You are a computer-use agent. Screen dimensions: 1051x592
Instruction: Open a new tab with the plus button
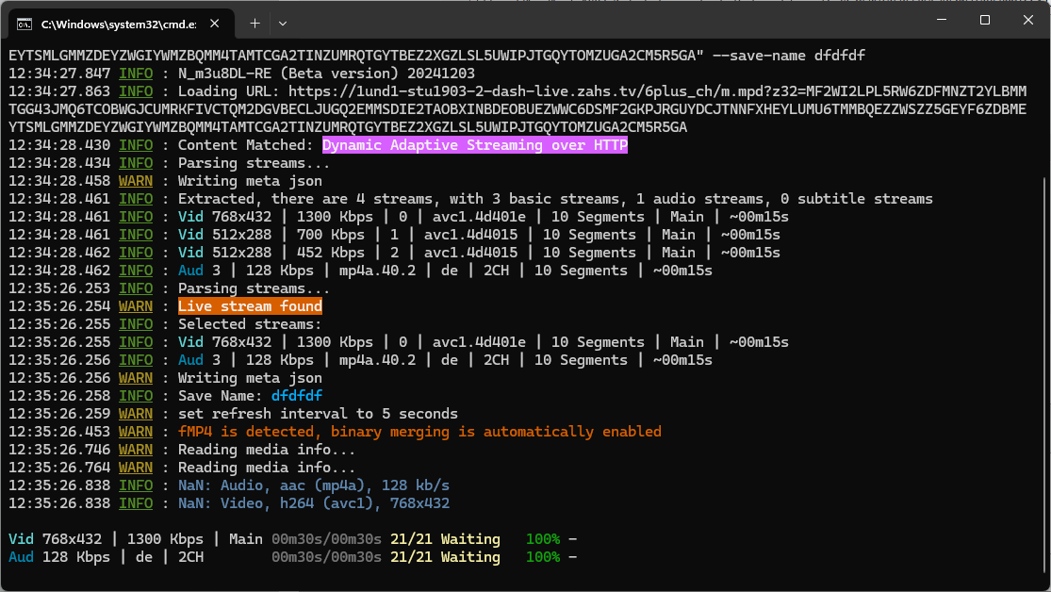pyautogui.click(x=255, y=22)
